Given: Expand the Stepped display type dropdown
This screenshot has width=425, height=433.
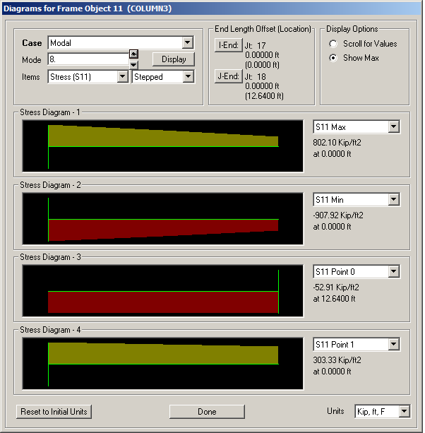Looking at the screenshot, I should (x=163, y=77).
